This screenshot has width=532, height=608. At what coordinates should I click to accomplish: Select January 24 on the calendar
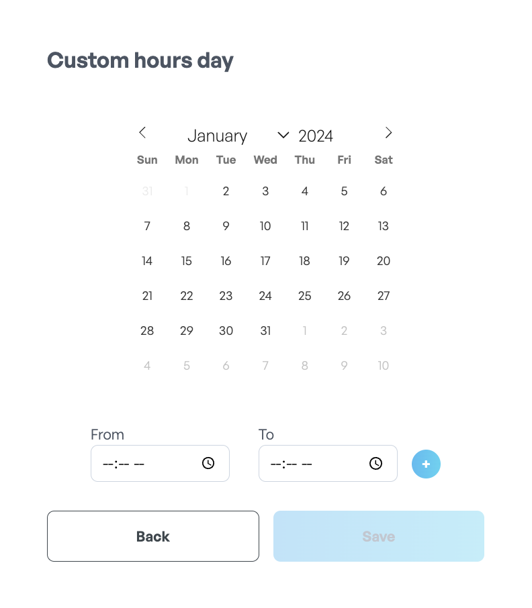(x=265, y=296)
